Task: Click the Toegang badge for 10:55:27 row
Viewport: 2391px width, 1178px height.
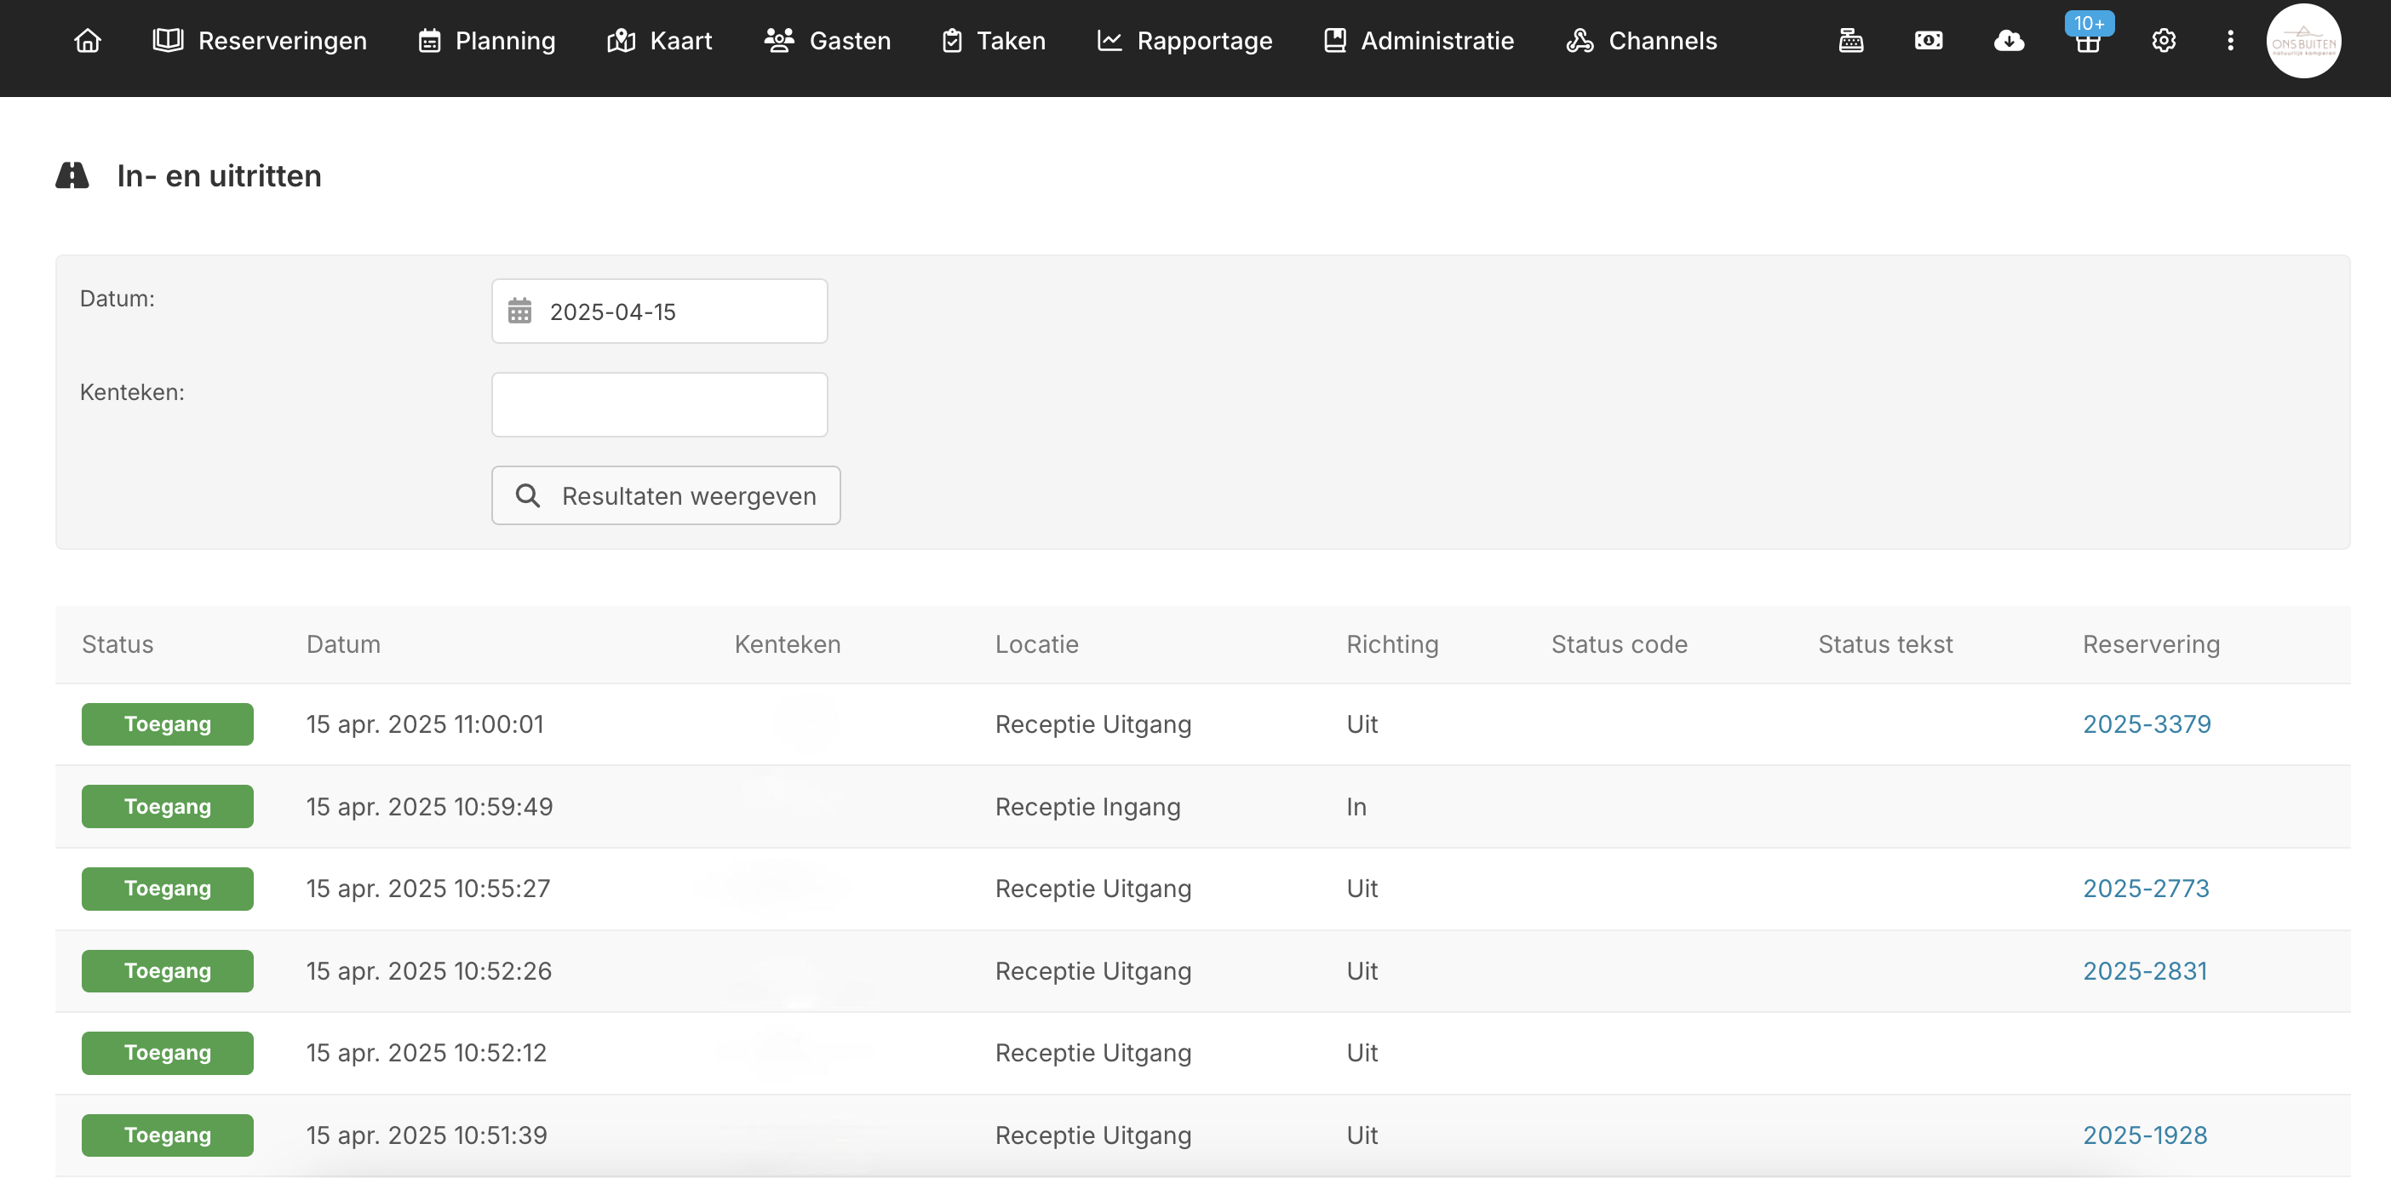Action: tap(167, 889)
